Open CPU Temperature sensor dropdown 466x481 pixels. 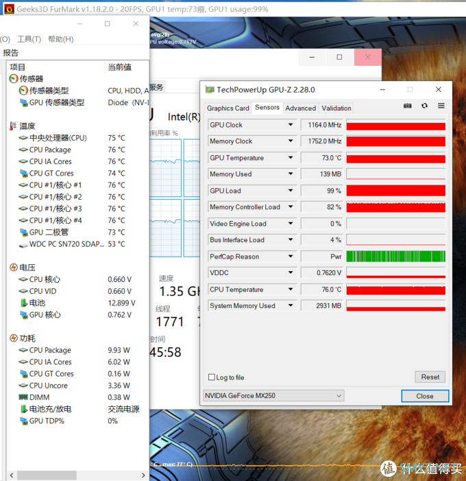(291, 289)
